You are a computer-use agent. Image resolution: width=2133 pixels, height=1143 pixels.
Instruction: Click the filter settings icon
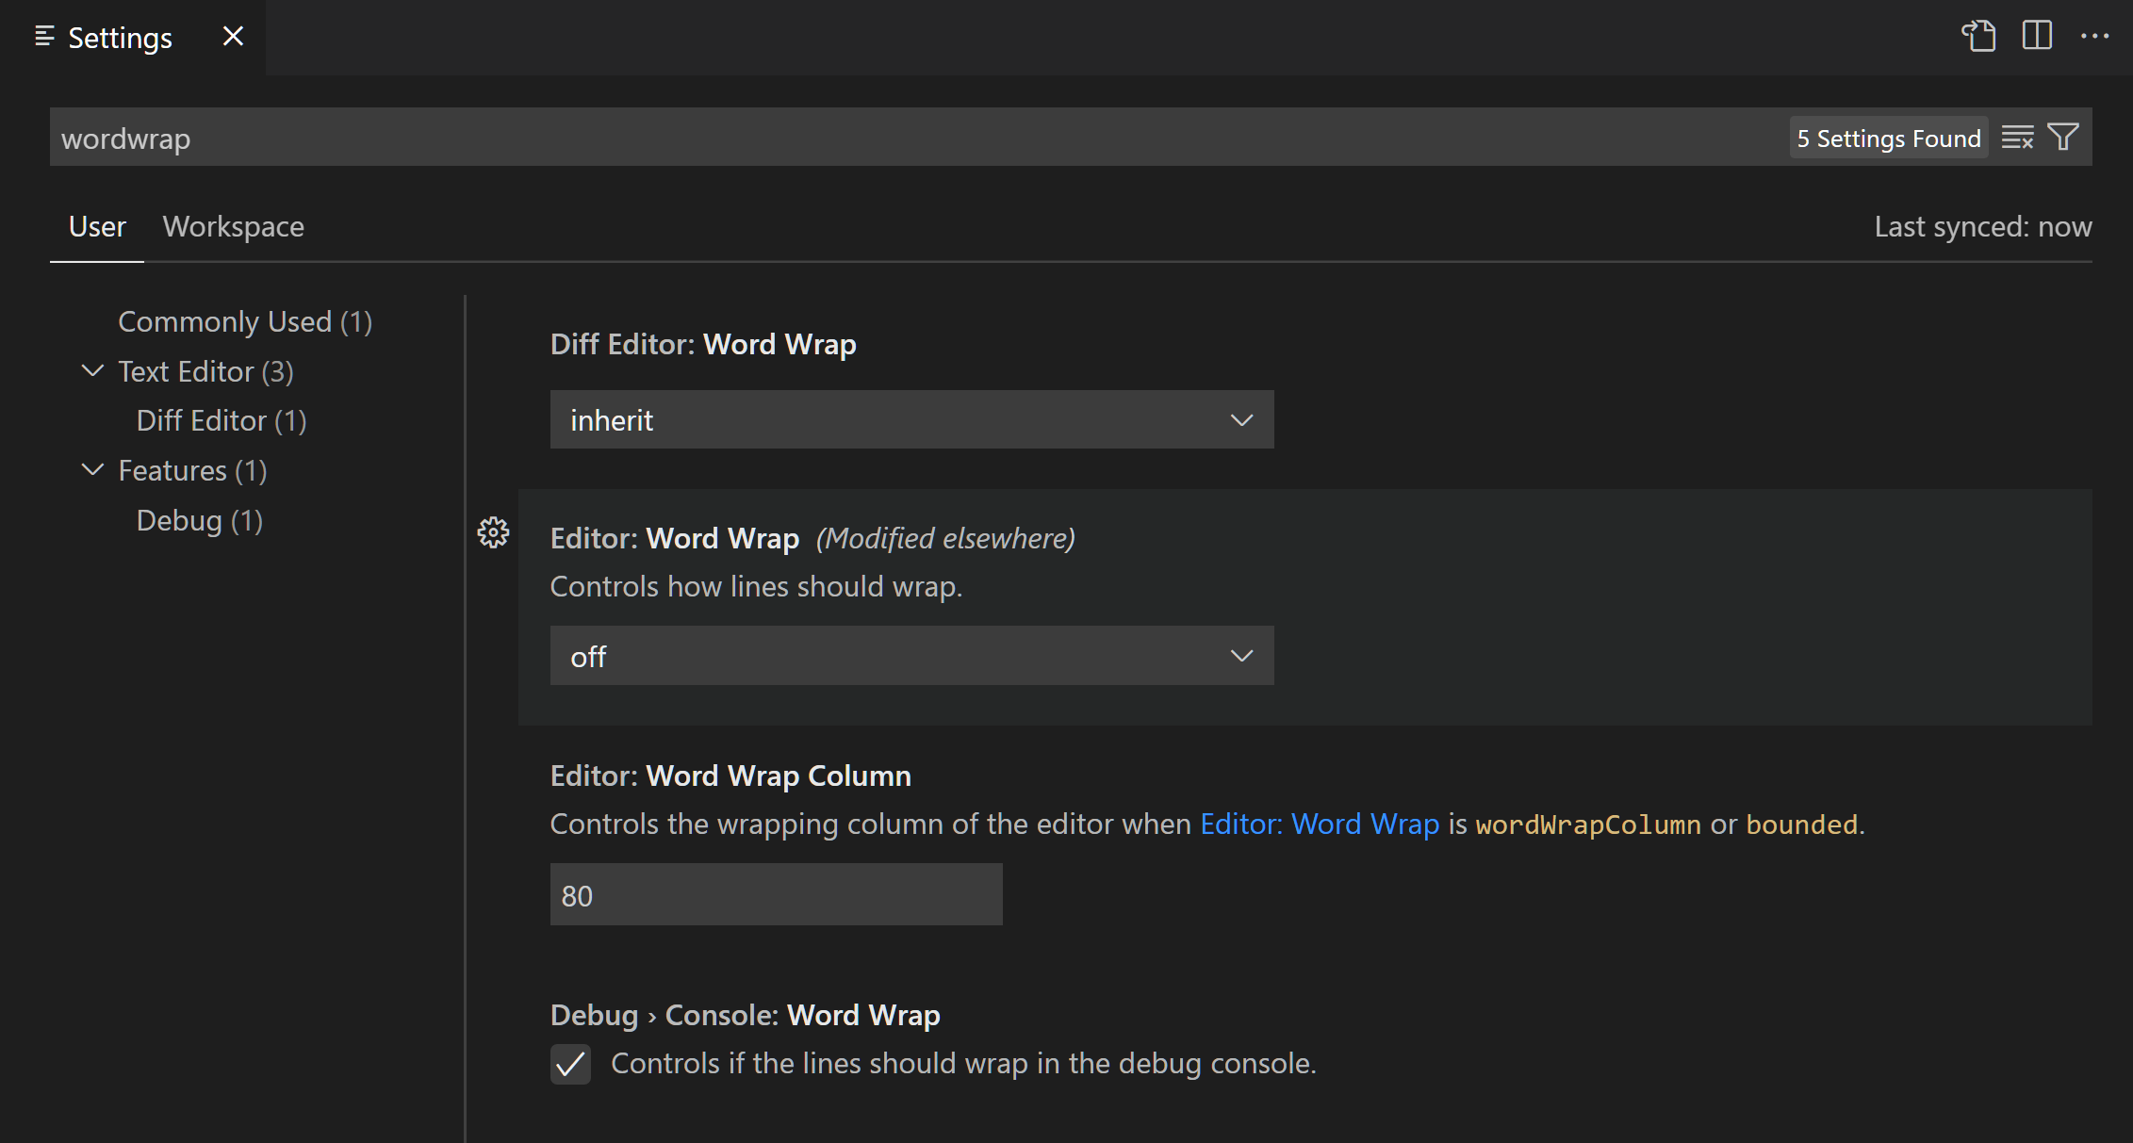(2062, 137)
